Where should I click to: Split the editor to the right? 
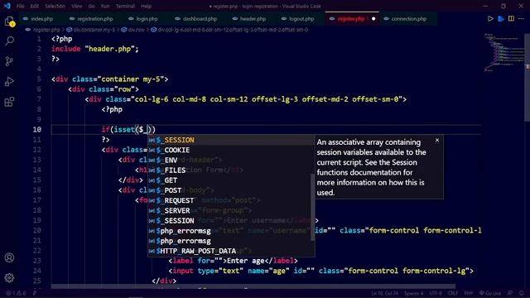511,19
